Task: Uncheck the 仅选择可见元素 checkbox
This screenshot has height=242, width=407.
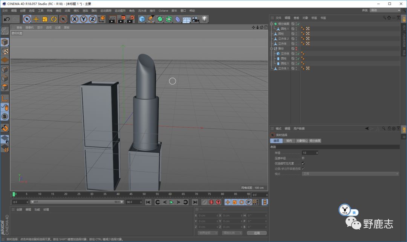Action: point(303,163)
